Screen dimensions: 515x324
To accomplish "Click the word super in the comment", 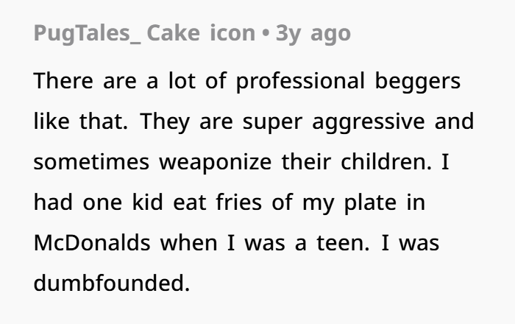I will tap(272, 123).
